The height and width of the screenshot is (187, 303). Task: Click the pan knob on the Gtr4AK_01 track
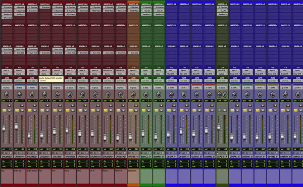click(x=260, y=95)
